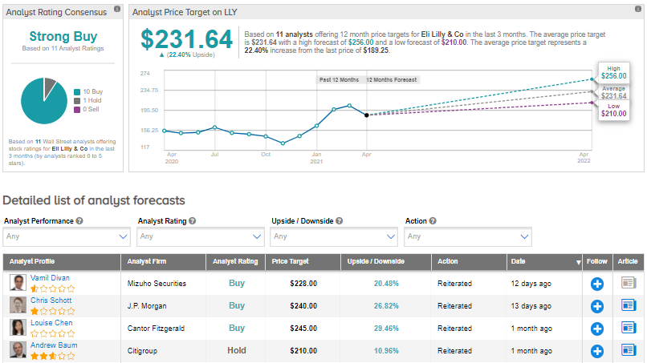The image size is (647, 363).
Task: Click the teal Buy legend swatch
Action: pyautogui.click(x=76, y=92)
